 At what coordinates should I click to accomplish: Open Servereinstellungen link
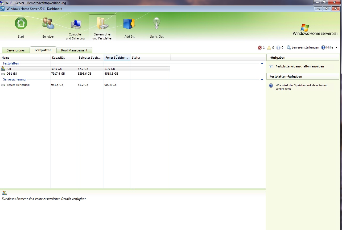pyautogui.click(x=305, y=47)
